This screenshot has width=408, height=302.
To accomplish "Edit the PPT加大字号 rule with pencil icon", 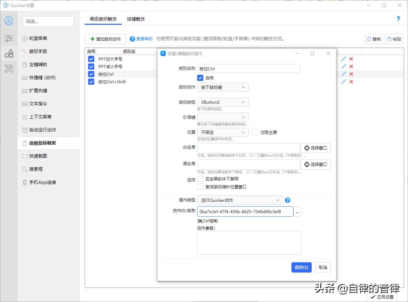I will 343,59.
